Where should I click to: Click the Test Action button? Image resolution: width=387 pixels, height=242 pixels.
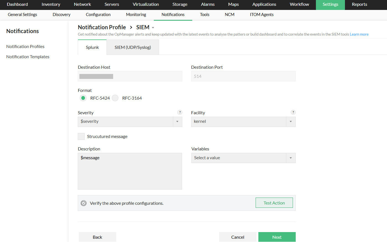[274, 203]
